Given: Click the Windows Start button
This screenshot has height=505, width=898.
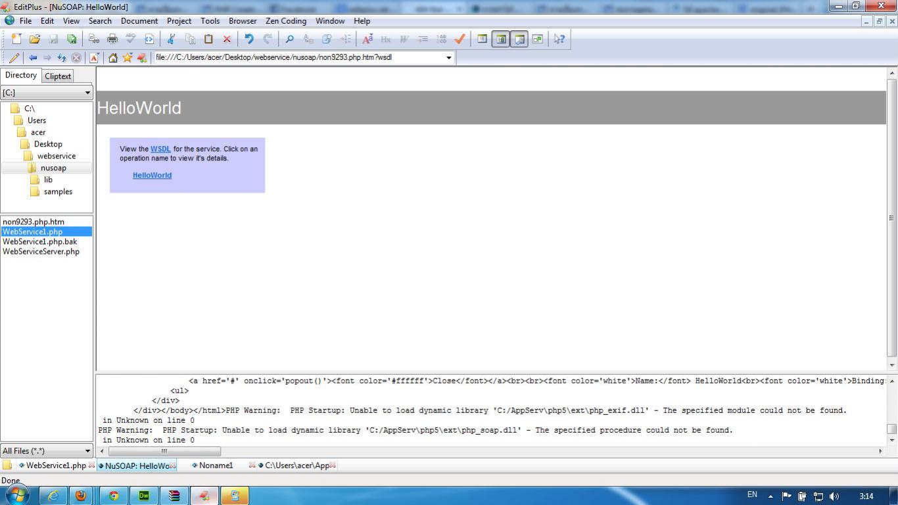Looking at the screenshot, I should pos(18,494).
